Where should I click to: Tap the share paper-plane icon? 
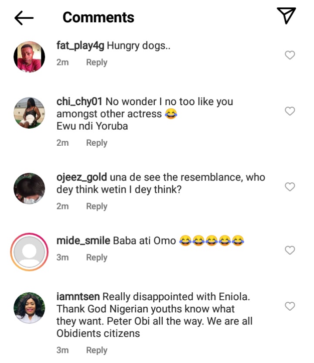pyautogui.click(x=287, y=16)
